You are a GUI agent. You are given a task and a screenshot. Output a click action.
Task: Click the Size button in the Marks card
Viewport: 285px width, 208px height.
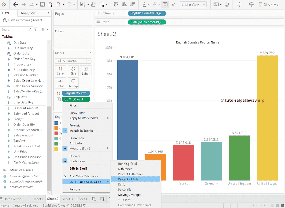pos(73,70)
